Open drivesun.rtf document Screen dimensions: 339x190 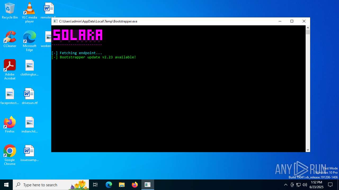29,96
